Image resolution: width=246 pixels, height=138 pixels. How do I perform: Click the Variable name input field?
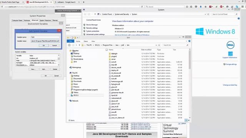tap(45, 37)
